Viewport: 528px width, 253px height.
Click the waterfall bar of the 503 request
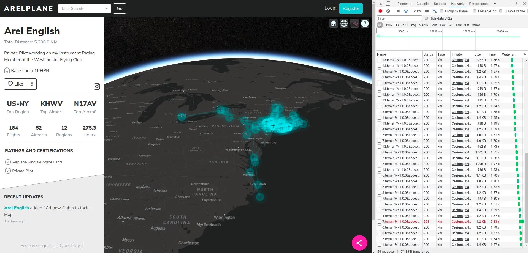pos(521,222)
